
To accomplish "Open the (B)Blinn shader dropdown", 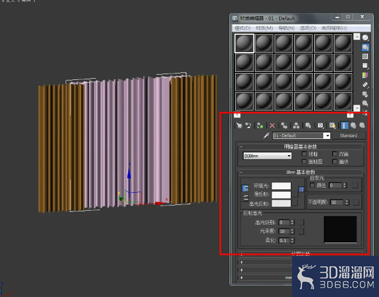I will [x=268, y=156].
